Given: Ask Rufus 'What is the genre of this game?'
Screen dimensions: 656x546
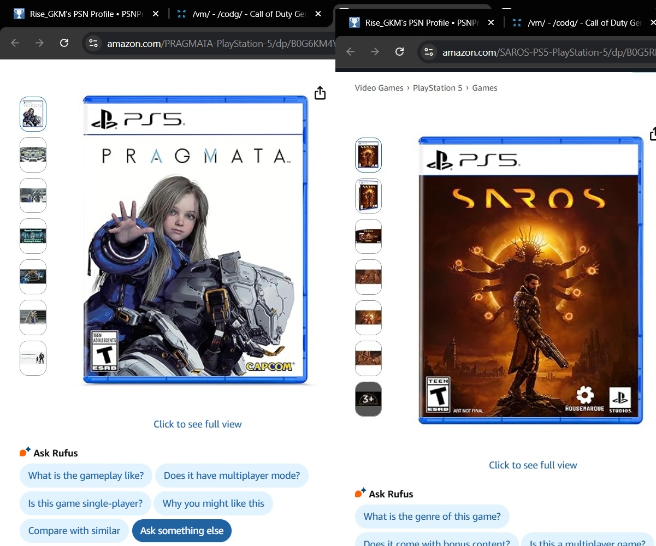Looking at the screenshot, I should coord(432,517).
